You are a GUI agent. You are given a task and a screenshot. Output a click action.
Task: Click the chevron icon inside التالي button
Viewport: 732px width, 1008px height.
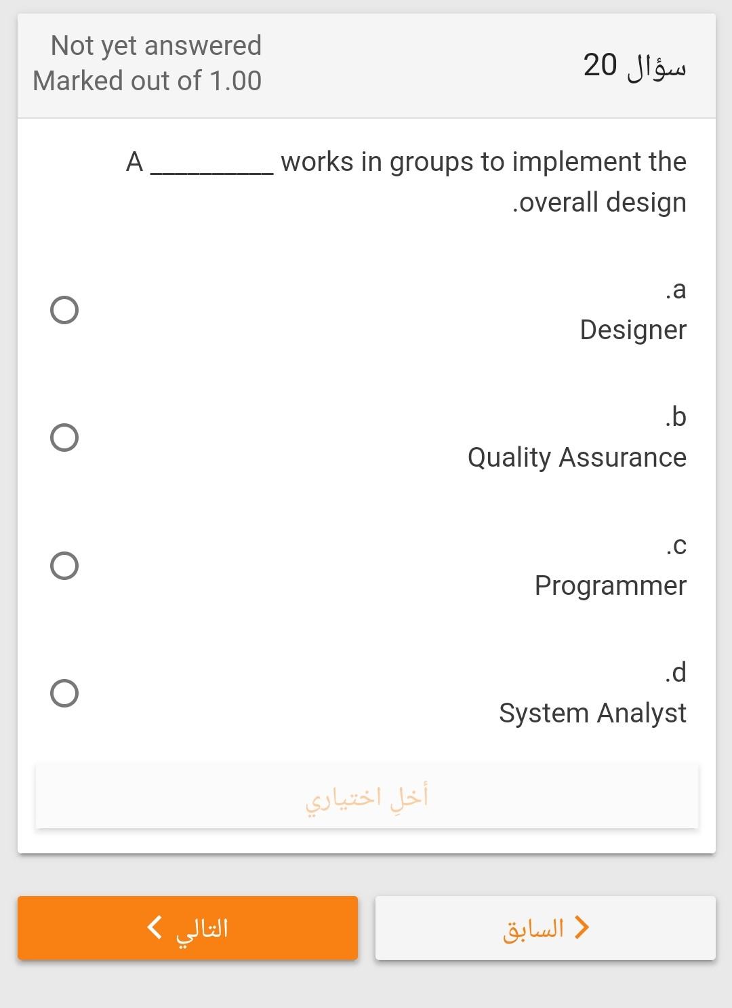[153, 928]
